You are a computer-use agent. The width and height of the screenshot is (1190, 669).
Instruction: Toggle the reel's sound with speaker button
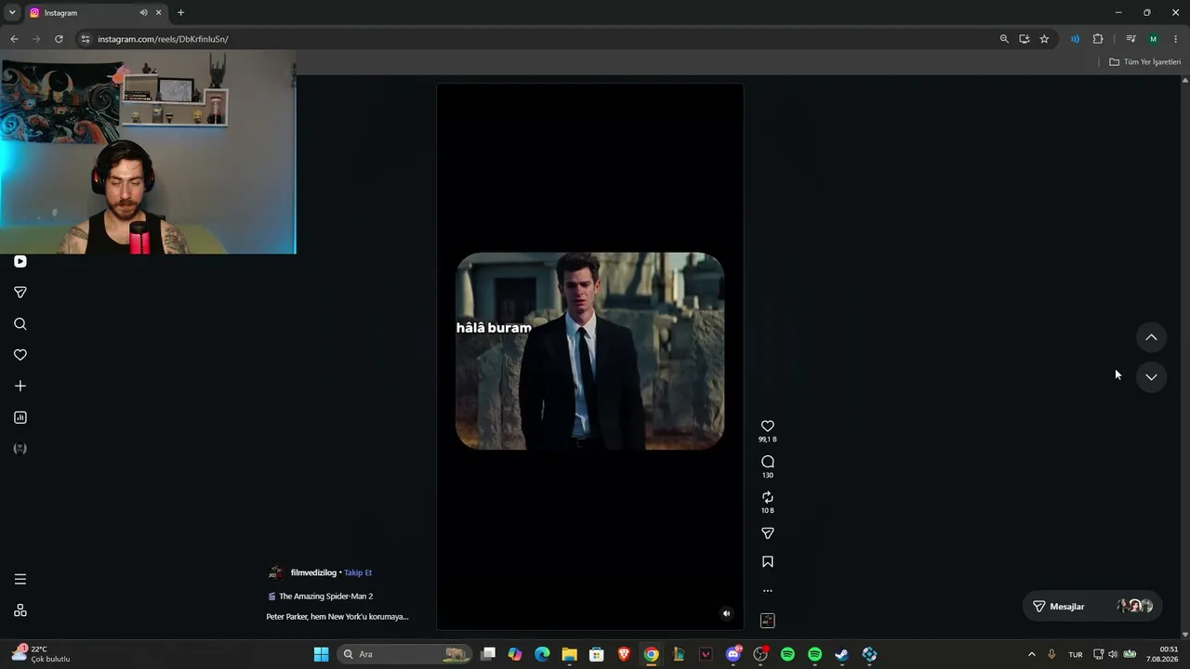[x=727, y=613]
